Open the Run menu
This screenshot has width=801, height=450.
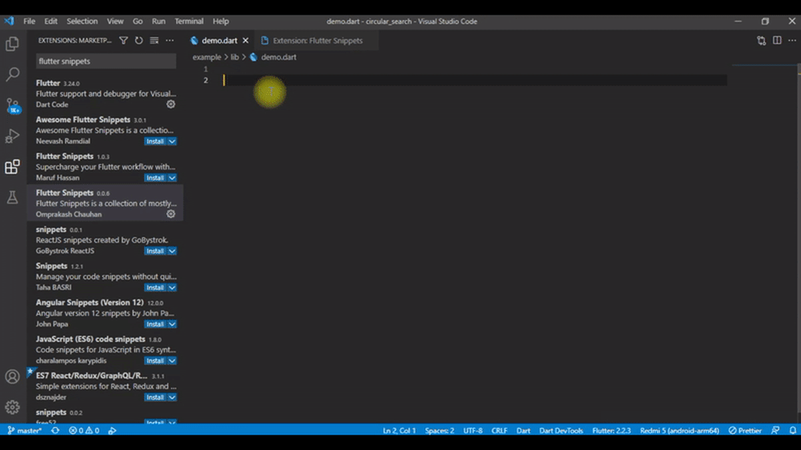pyautogui.click(x=159, y=21)
